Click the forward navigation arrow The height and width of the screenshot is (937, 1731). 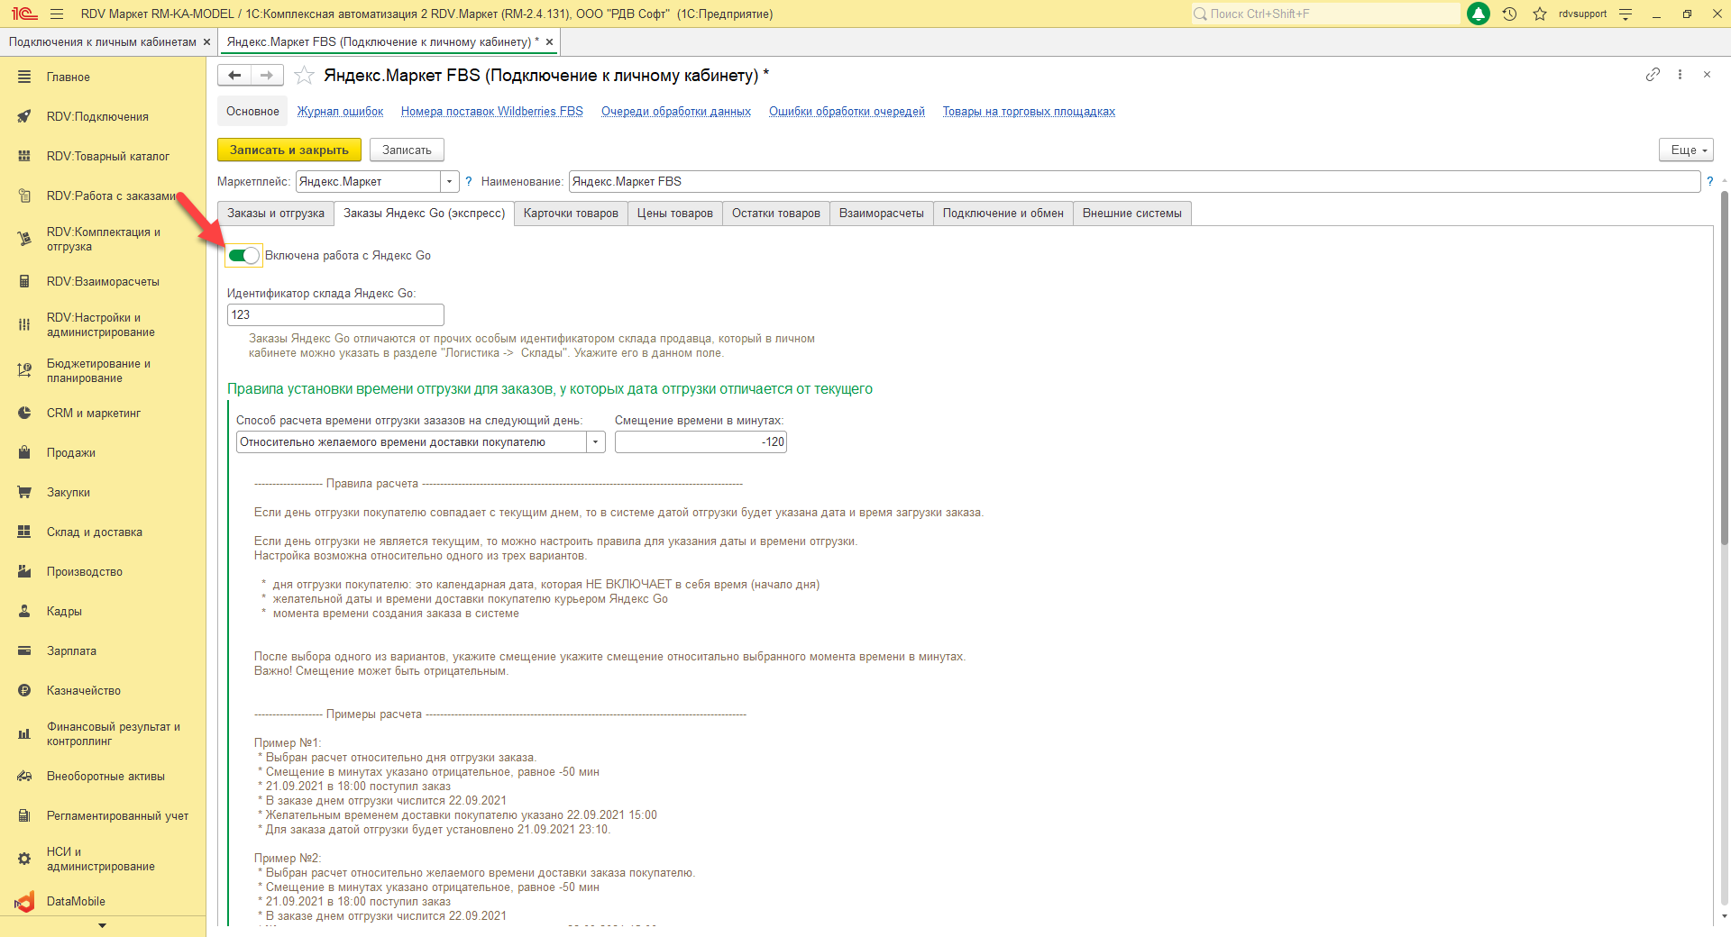pos(267,76)
